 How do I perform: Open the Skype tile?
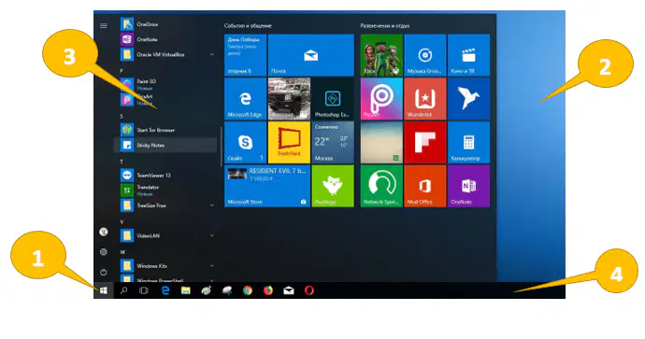pyautogui.click(x=245, y=142)
